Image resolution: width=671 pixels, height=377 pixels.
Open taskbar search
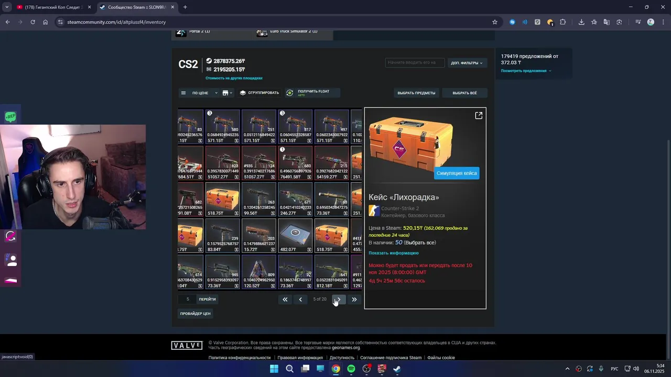point(289,369)
